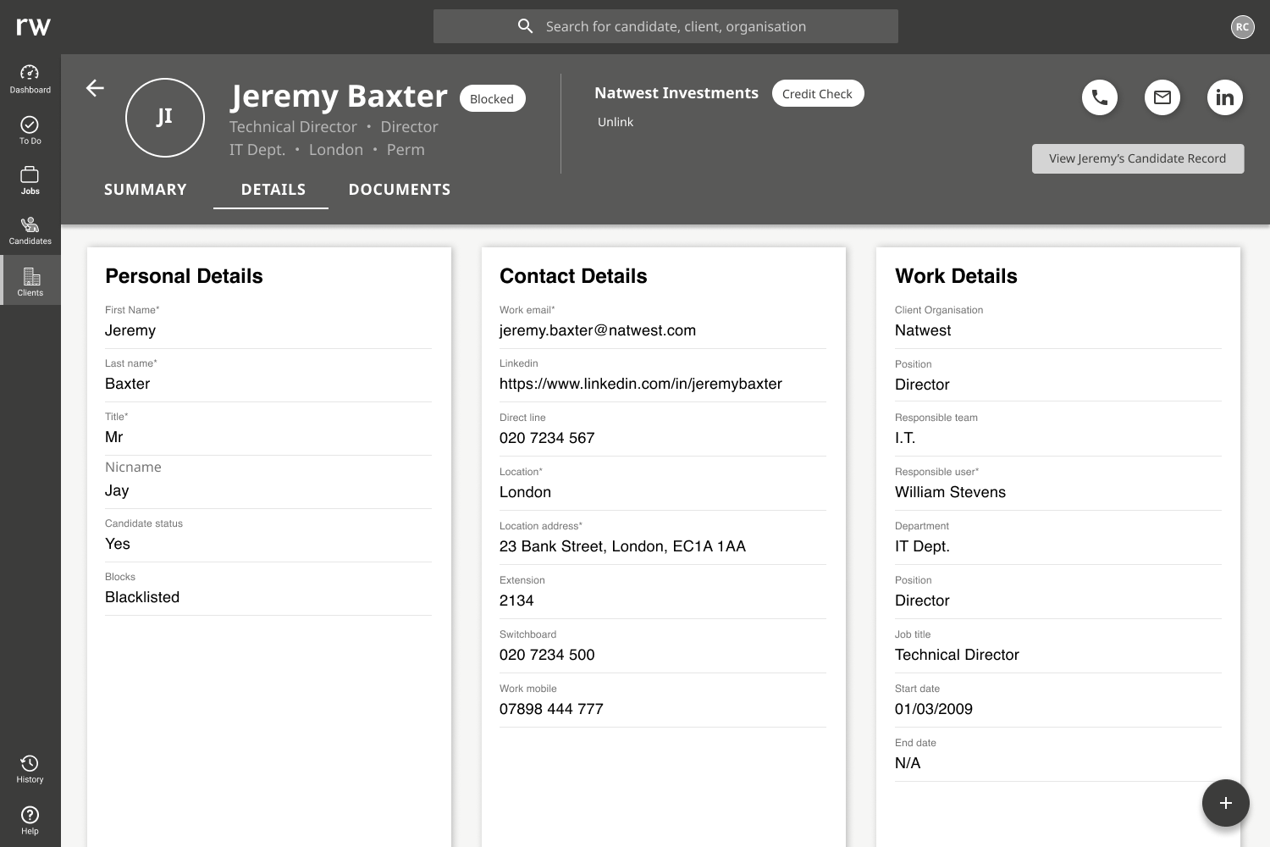Click the Blocks value Blacklisted
The width and height of the screenshot is (1270, 847).
[142, 597]
